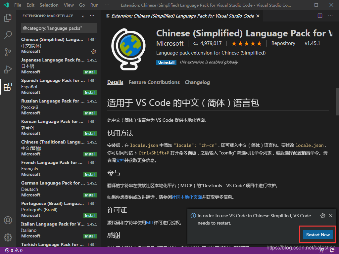Screen dimensions: 339x254
Task: Select the Extensions view icon
Action: 8,87
